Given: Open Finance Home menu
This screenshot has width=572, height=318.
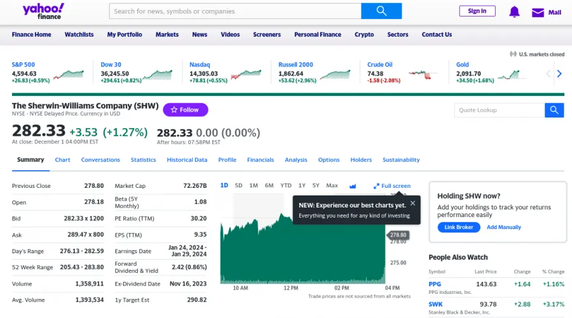Looking at the screenshot, I should click(x=31, y=35).
